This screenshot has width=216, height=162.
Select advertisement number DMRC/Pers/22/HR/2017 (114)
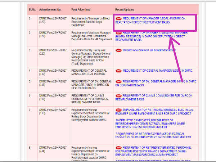click(x=53, y=149)
